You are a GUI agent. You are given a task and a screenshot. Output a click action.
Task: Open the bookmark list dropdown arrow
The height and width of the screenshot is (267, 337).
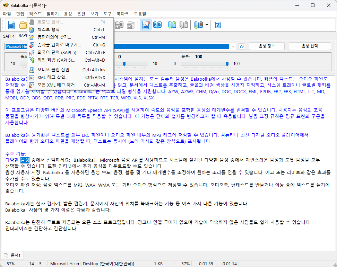(x=207, y=25)
